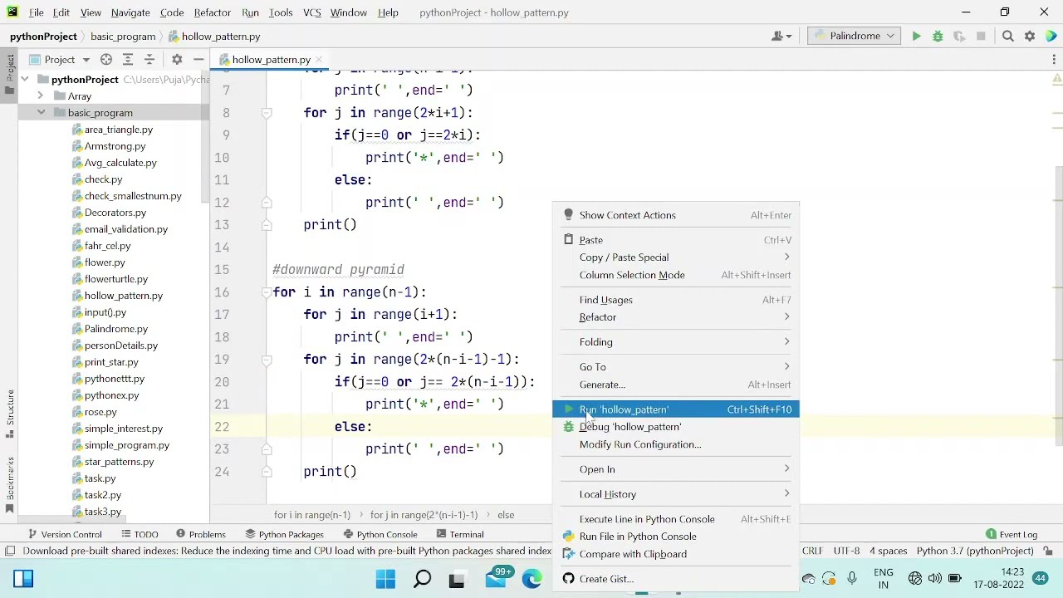This screenshot has height=598, width=1063.
Task: Open Terminal tool window
Action: pyautogui.click(x=459, y=535)
